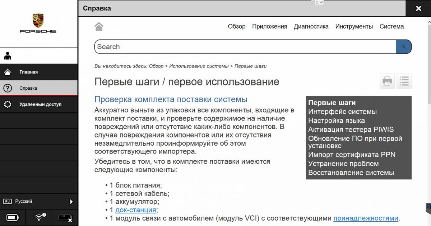Close the Справка help window
Image resolution: width=431 pixels, height=226 pixels.
tap(418, 9)
